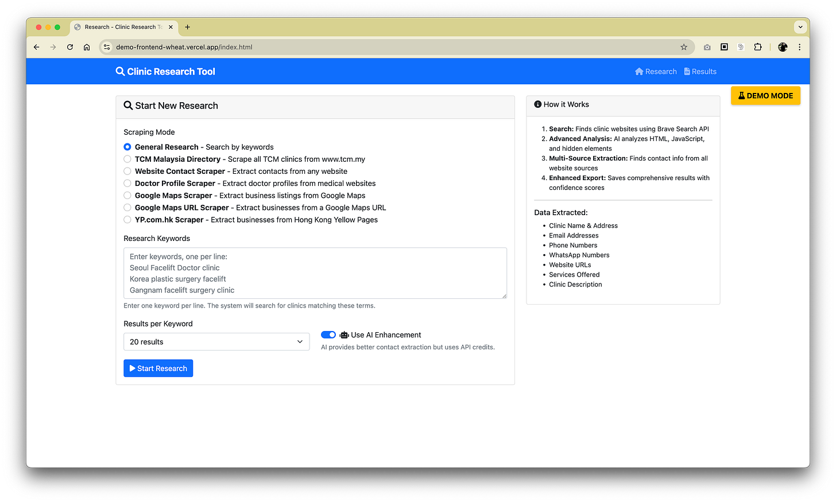The image size is (836, 502).
Task: Focus the Research Keywords textarea
Action: (x=315, y=273)
